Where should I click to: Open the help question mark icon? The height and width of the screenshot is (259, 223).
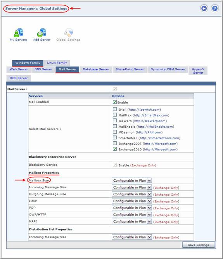215,9
